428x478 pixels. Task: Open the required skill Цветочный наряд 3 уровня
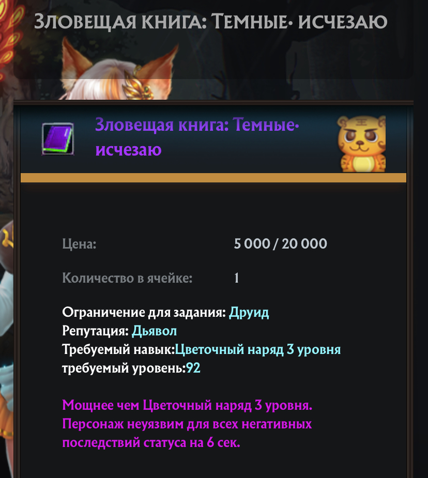pyautogui.click(x=258, y=350)
